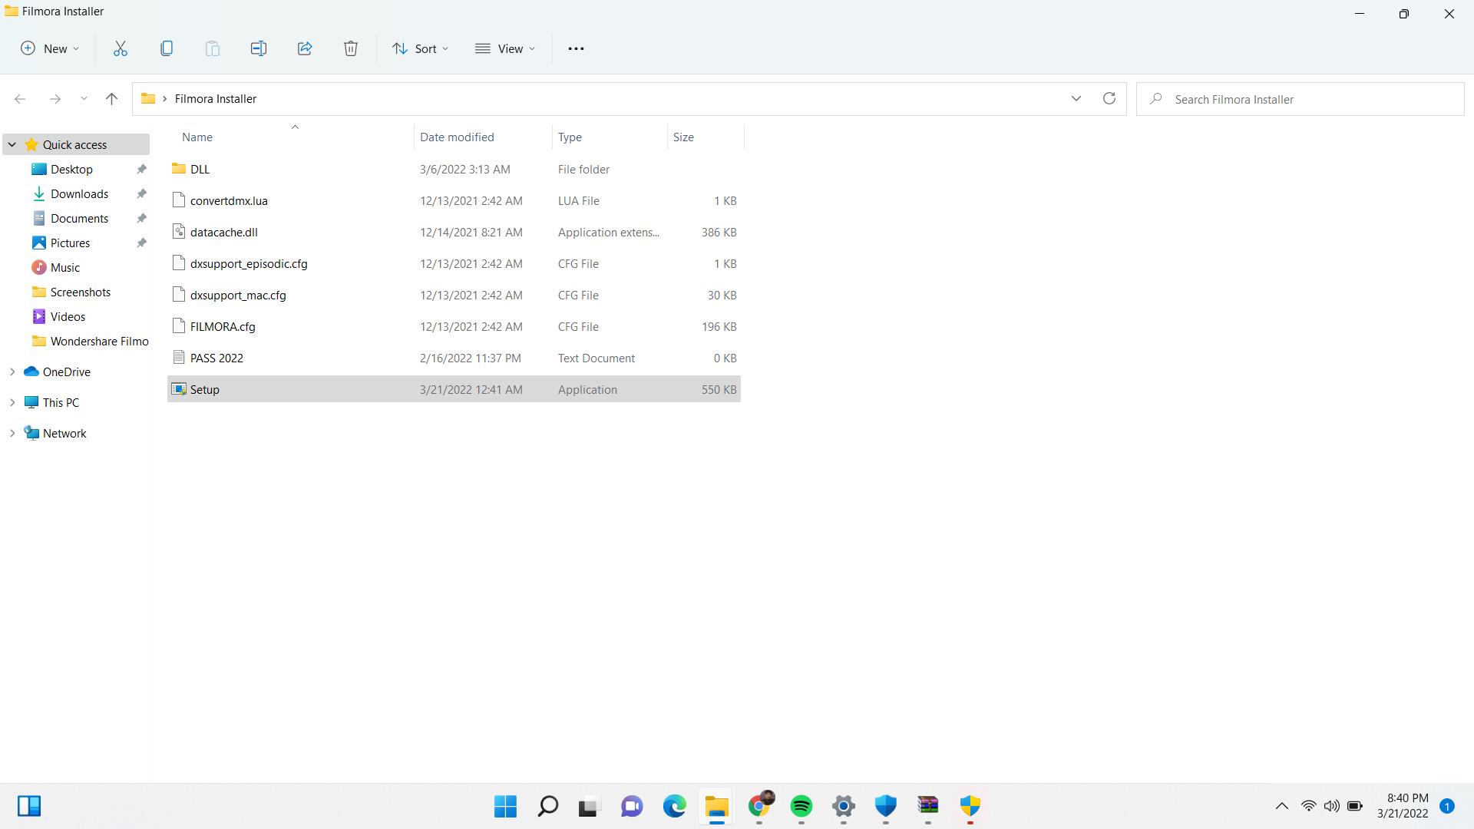Expand address bar history chevron
The height and width of the screenshot is (829, 1474).
(1076, 99)
